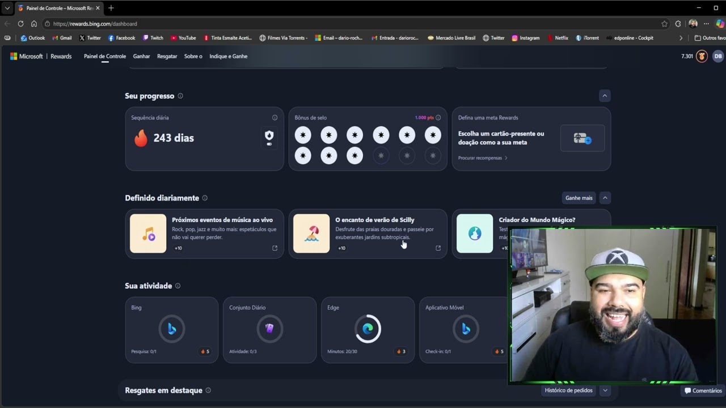Open the music events card thumbnail

click(148, 233)
